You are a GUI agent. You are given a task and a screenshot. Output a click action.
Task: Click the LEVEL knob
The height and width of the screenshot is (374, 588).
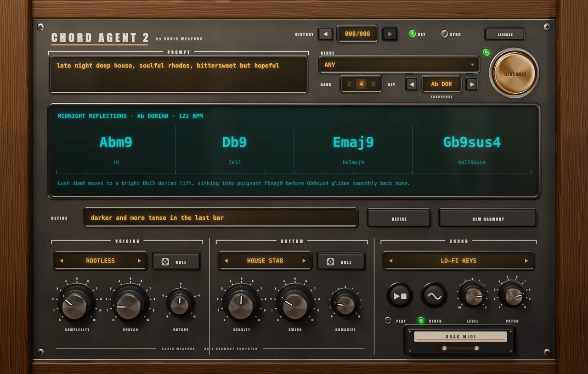(472, 295)
